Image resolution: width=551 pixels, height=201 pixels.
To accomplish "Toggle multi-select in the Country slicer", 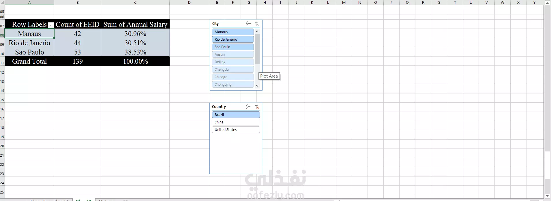I will click(248, 107).
